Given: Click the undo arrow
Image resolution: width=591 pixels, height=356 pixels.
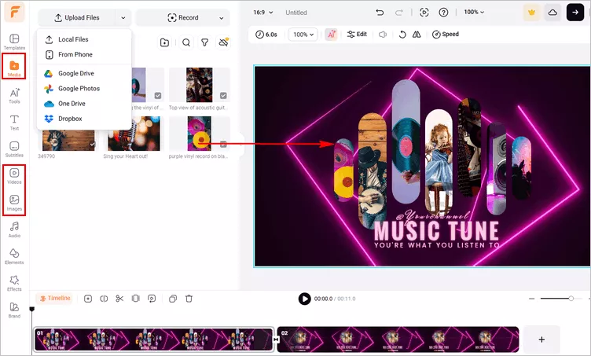Looking at the screenshot, I should (380, 13).
